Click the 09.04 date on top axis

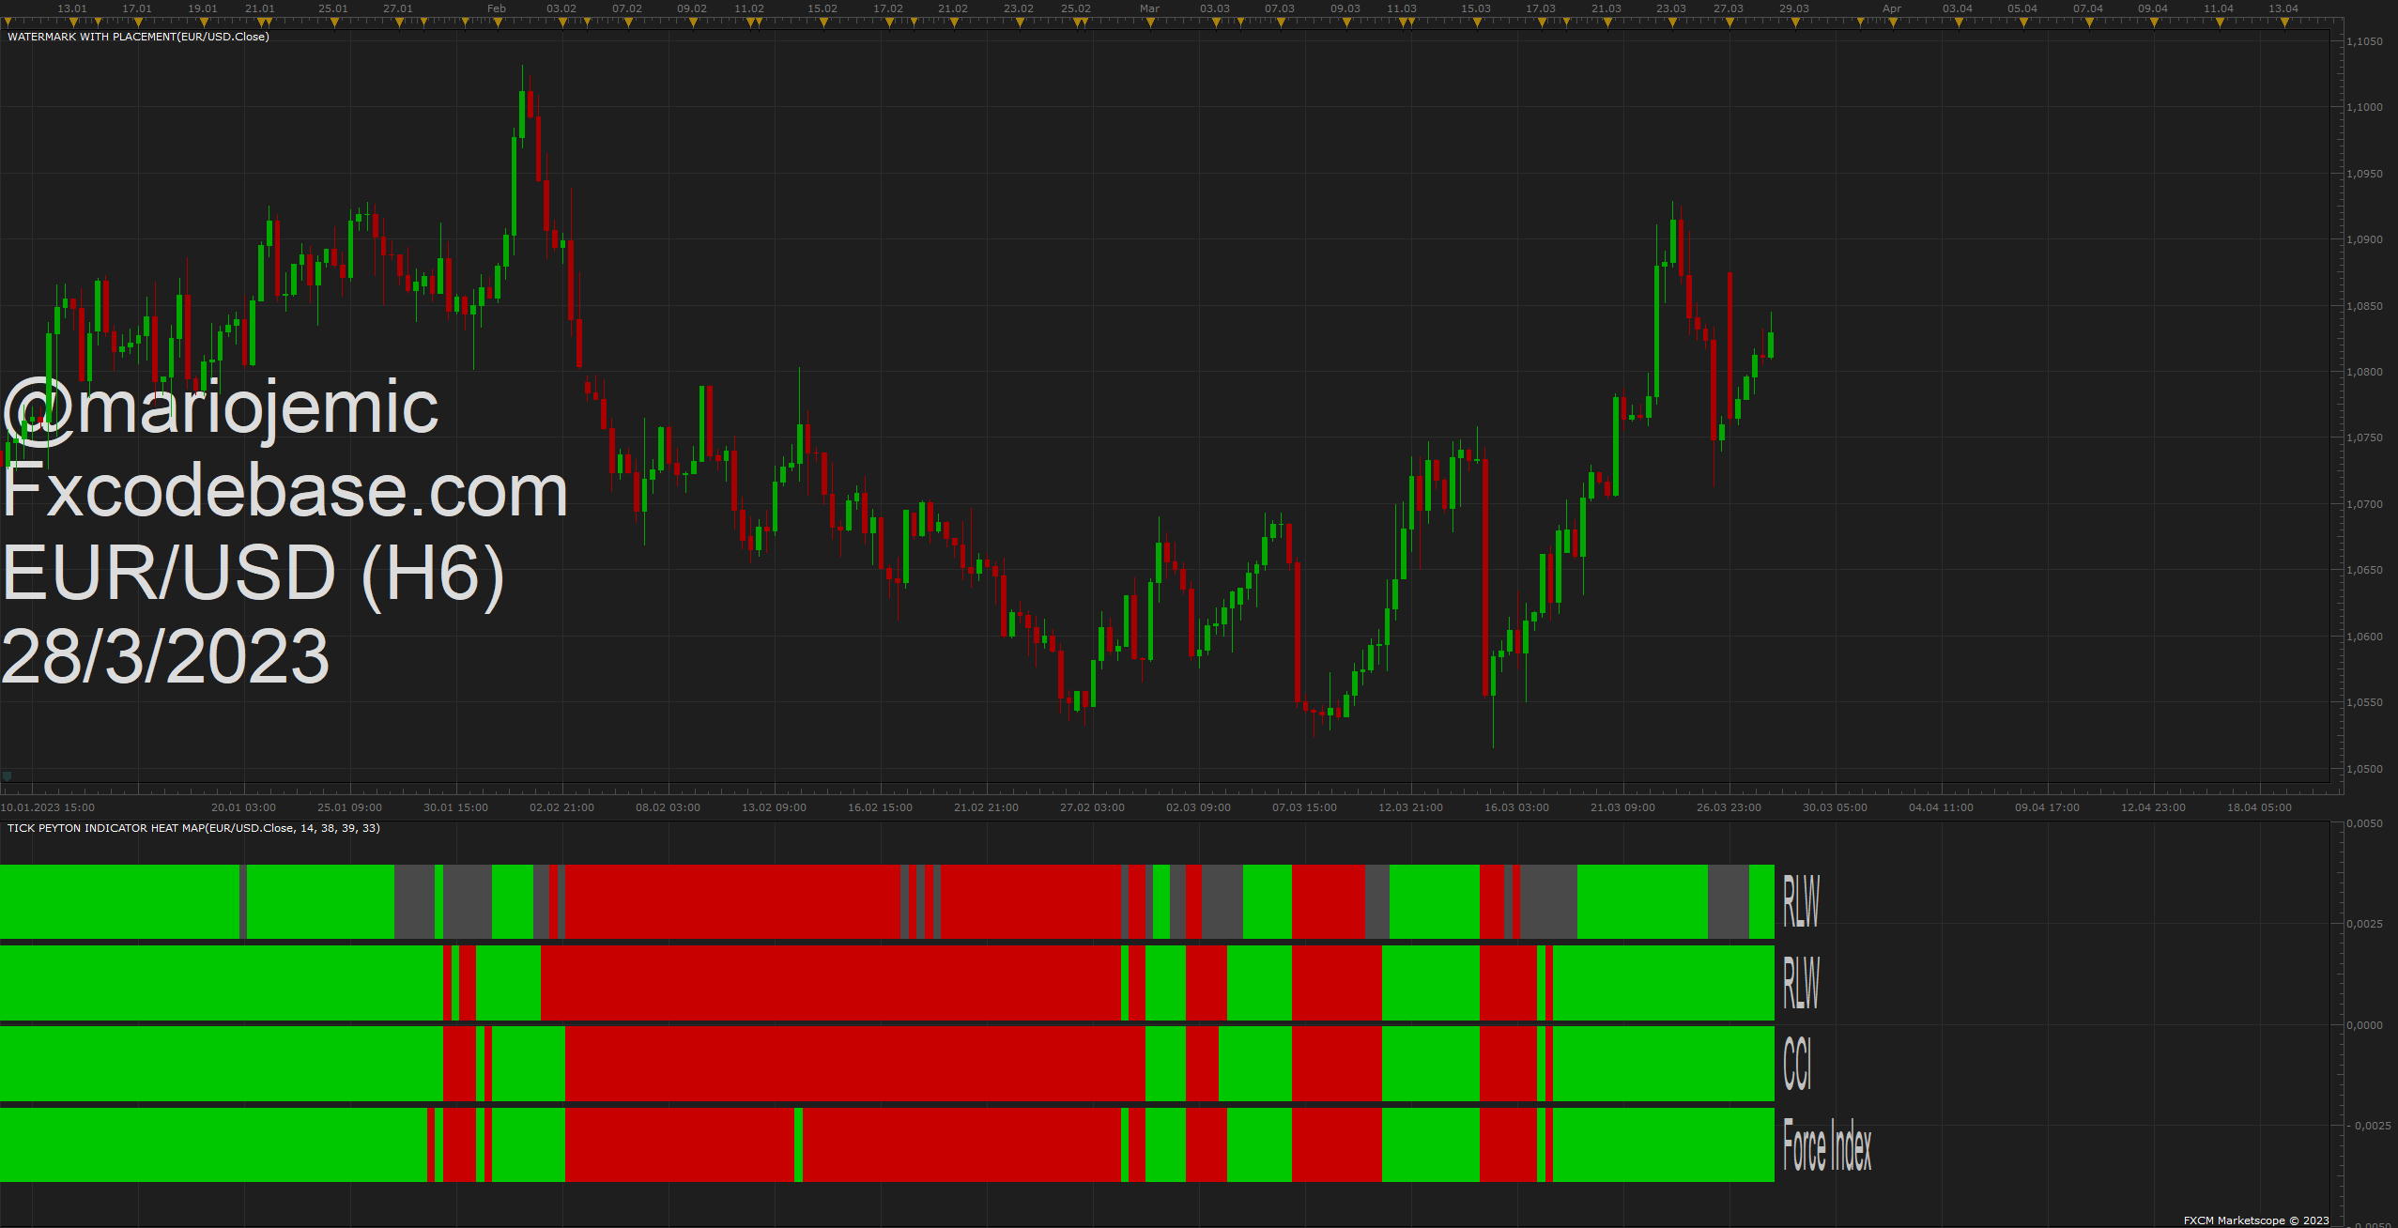click(2153, 8)
